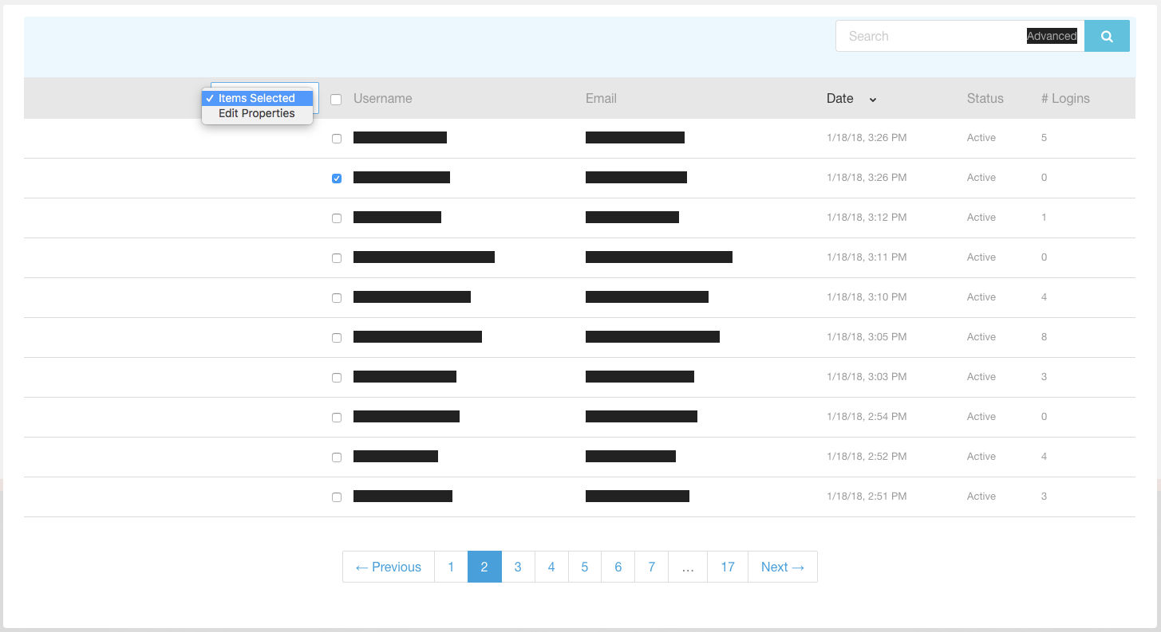
Task: Click the magnifying glass search icon
Action: pos(1107,36)
